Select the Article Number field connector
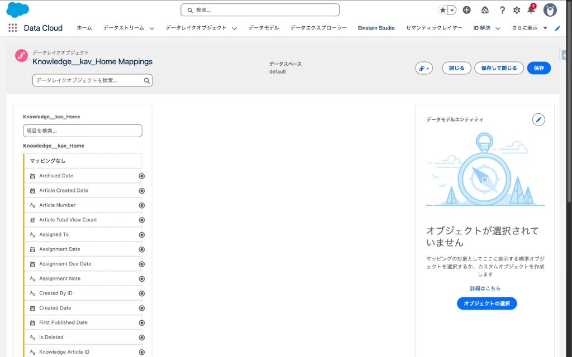 coord(142,205)
